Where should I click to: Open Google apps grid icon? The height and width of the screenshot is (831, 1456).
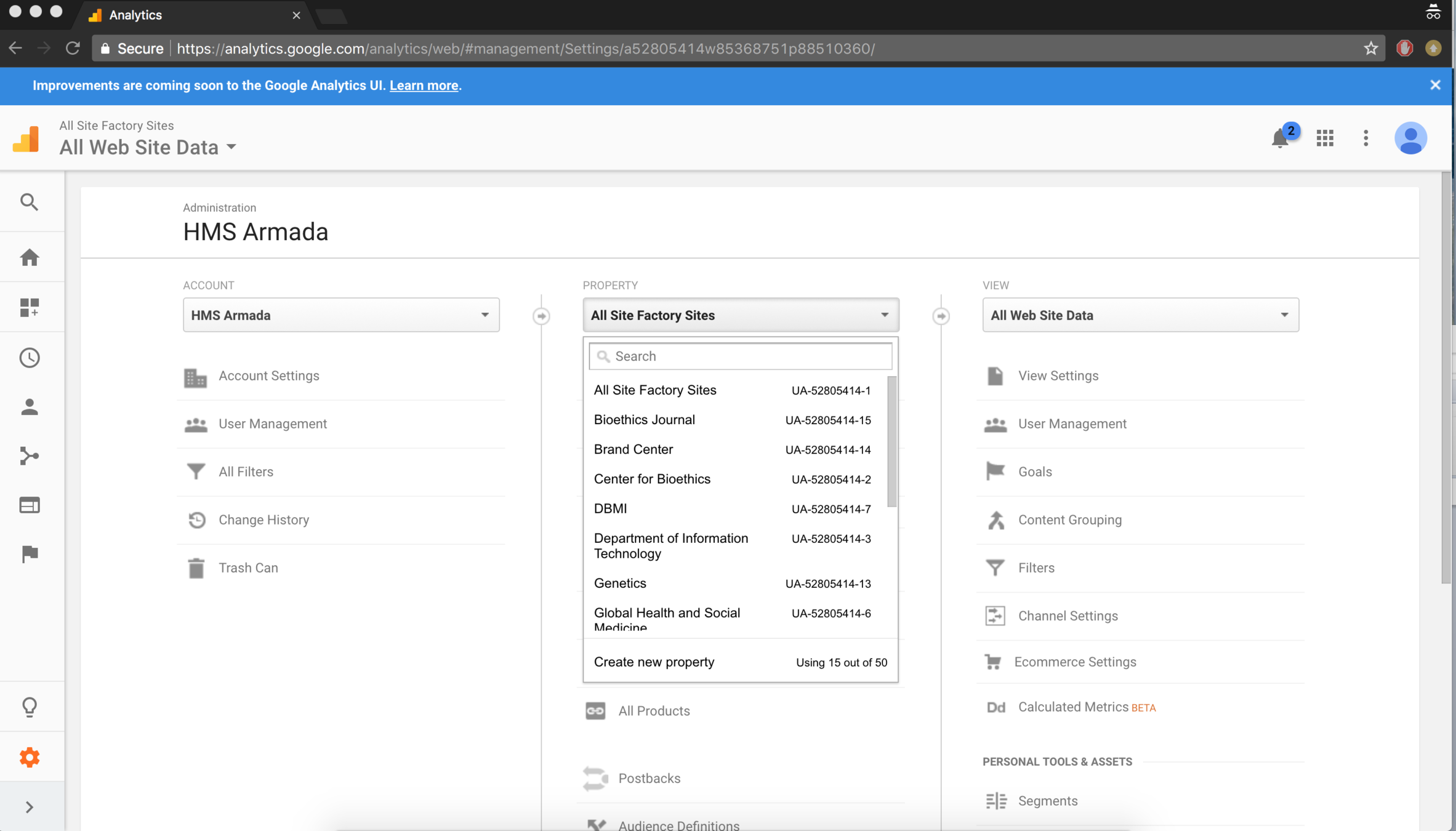1325,138
